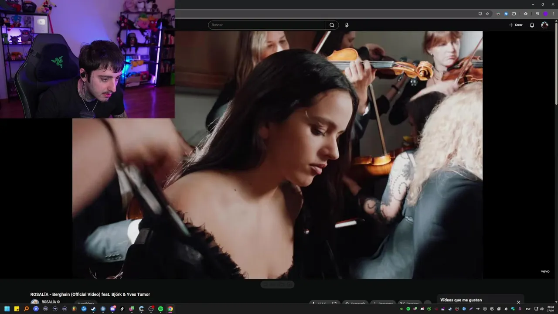This screenshot has width=558, height=314.
Task: Open YouTube notifications bell
Action: click(x=532, y=25)
